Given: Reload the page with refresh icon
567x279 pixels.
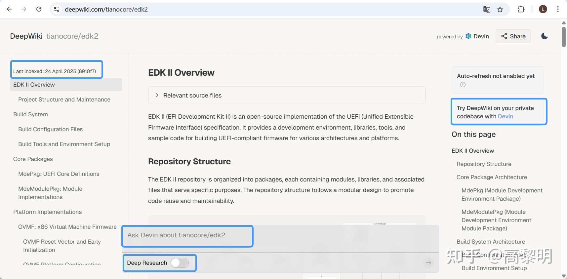Looking at the screenshot, I should (x=39, y=9).
